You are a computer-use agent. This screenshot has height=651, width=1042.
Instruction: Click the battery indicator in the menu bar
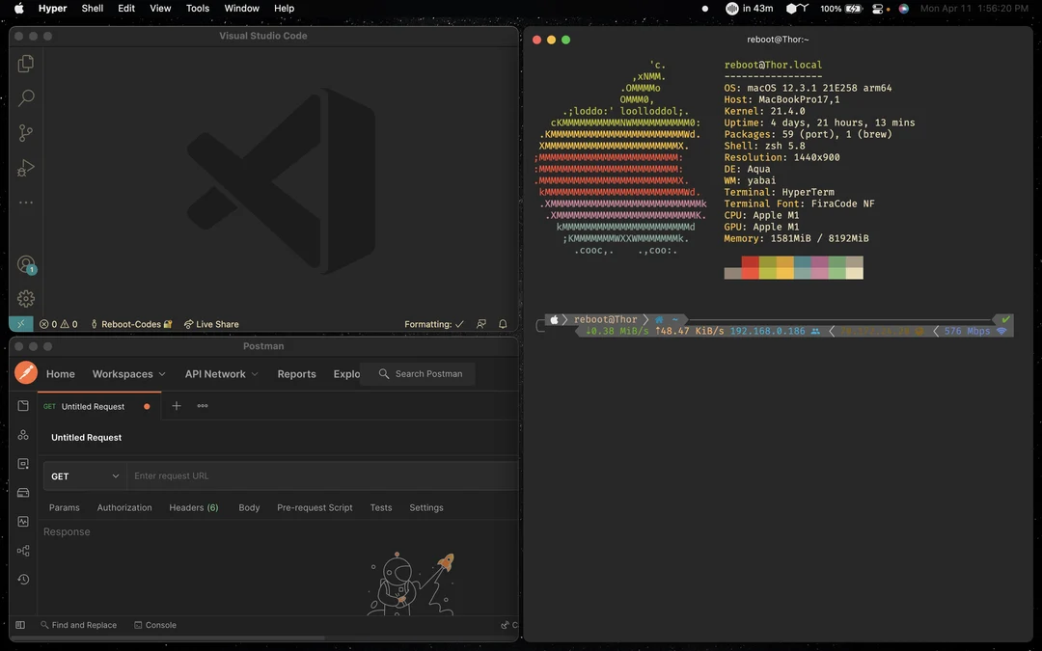[841, 8]
